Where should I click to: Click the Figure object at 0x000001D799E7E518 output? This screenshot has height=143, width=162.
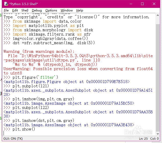(x=67, y=82)
